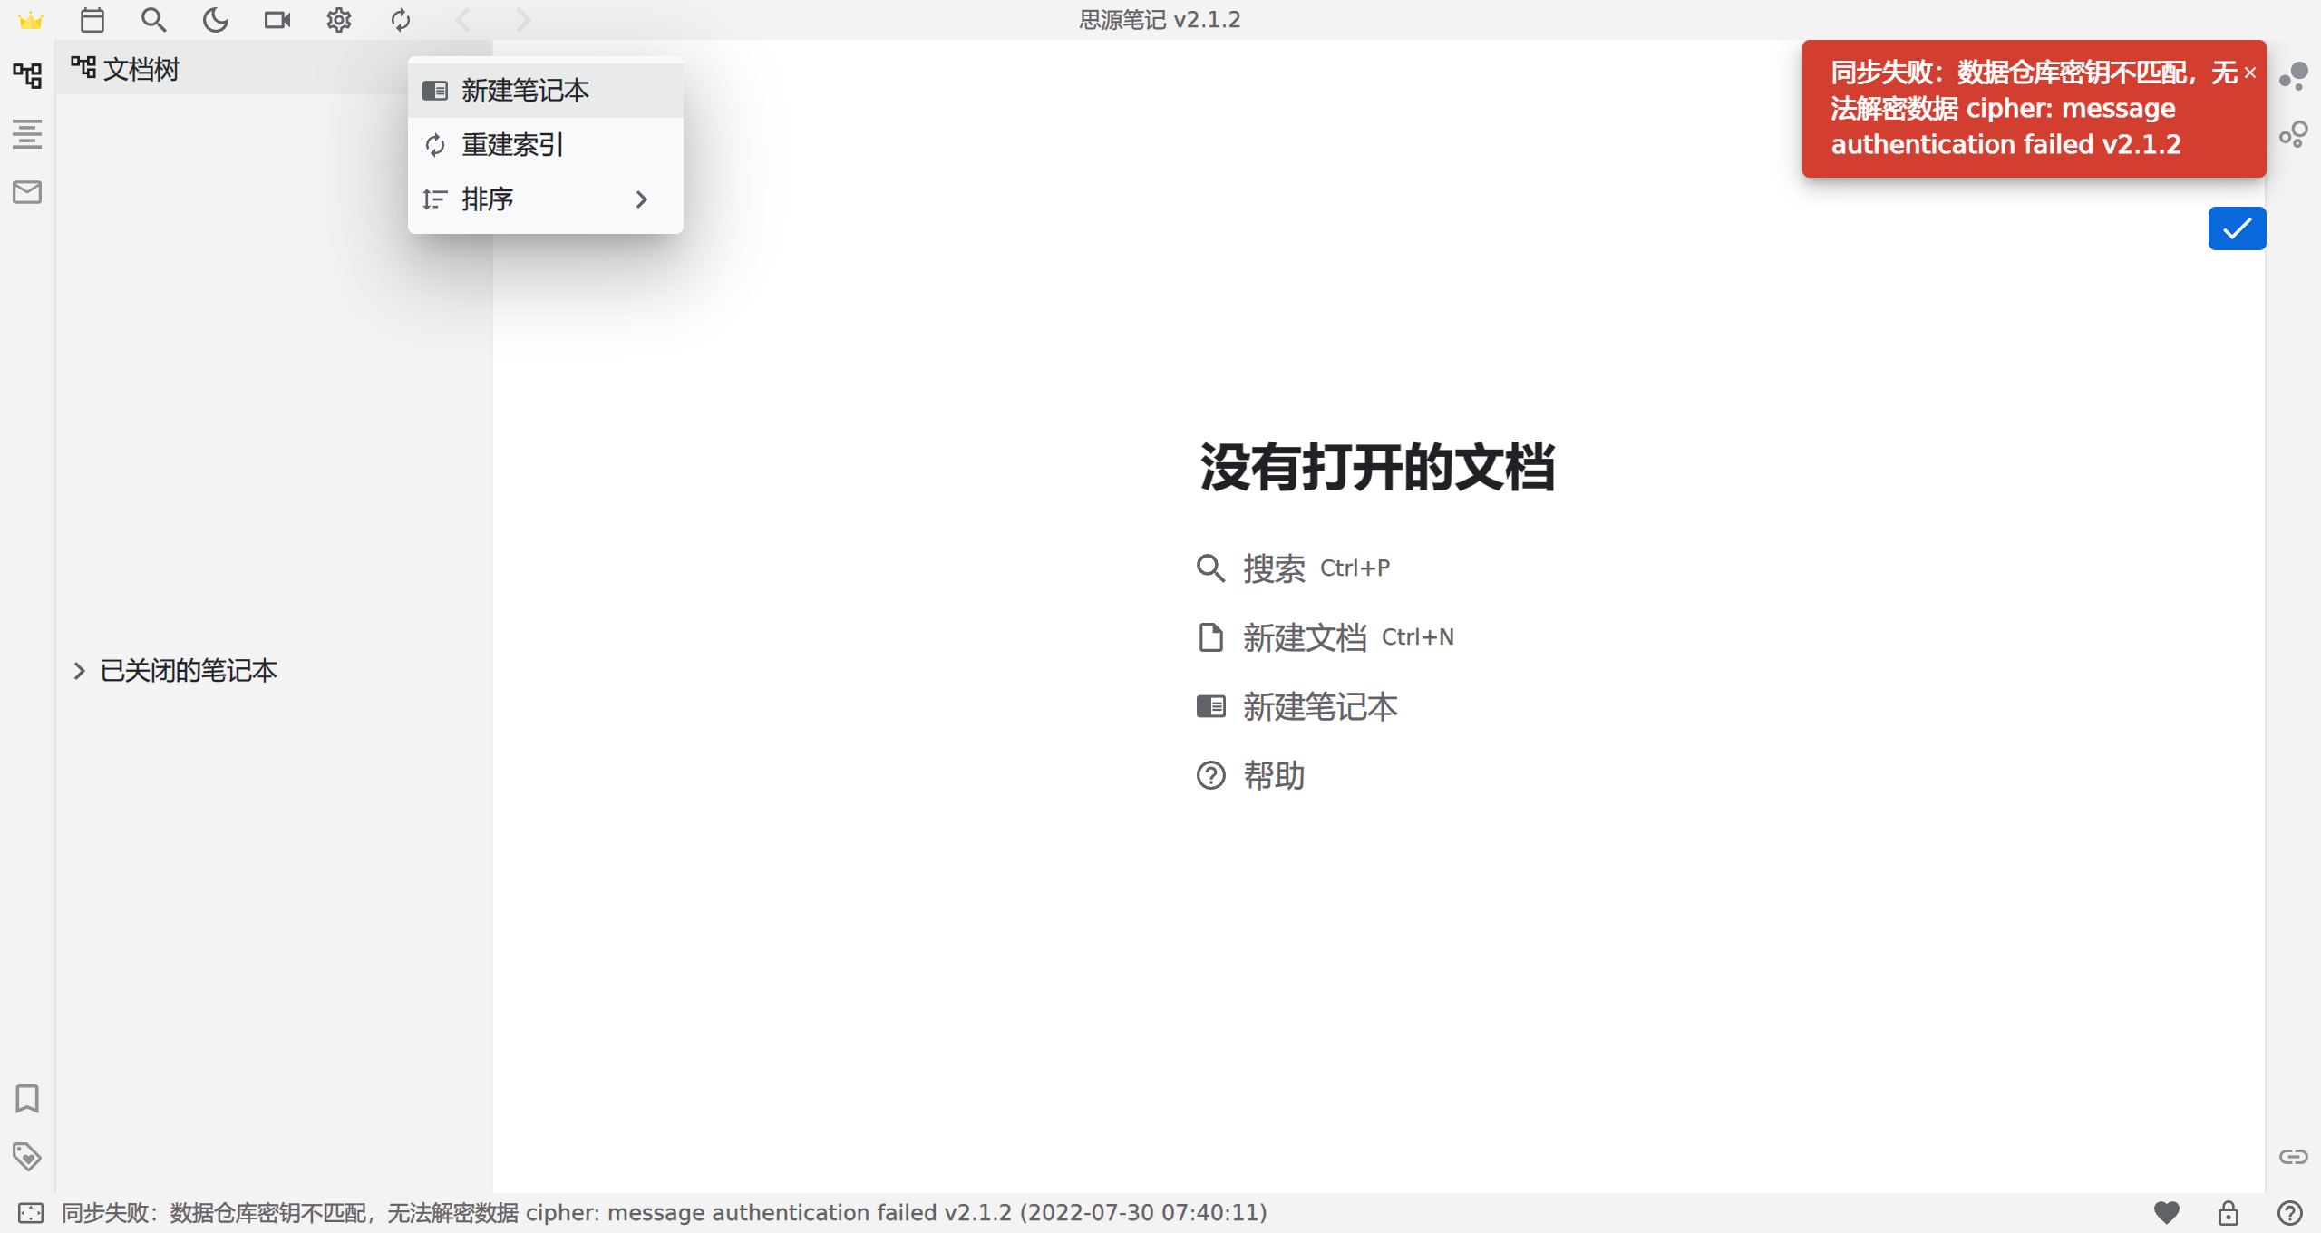Expand 已关闭的笔记本 tree section

click(x=79, y=671)
